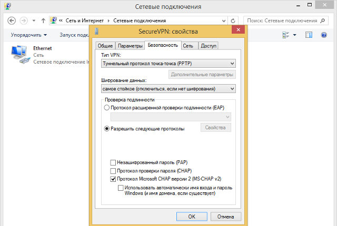Viewport: 337px width, 226px height.
Task: Open the disabled EAP method dropdown
Action: click(x=171, y=117)
